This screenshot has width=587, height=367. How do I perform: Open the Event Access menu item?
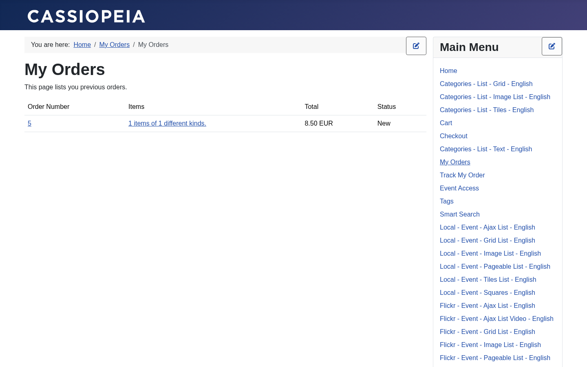click(x=459, y=188)
